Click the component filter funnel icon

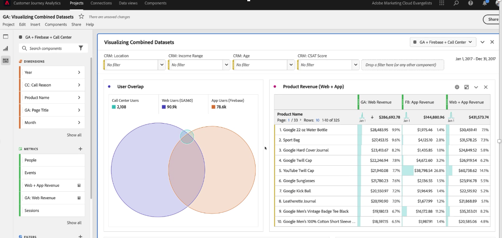coord(81,48)
